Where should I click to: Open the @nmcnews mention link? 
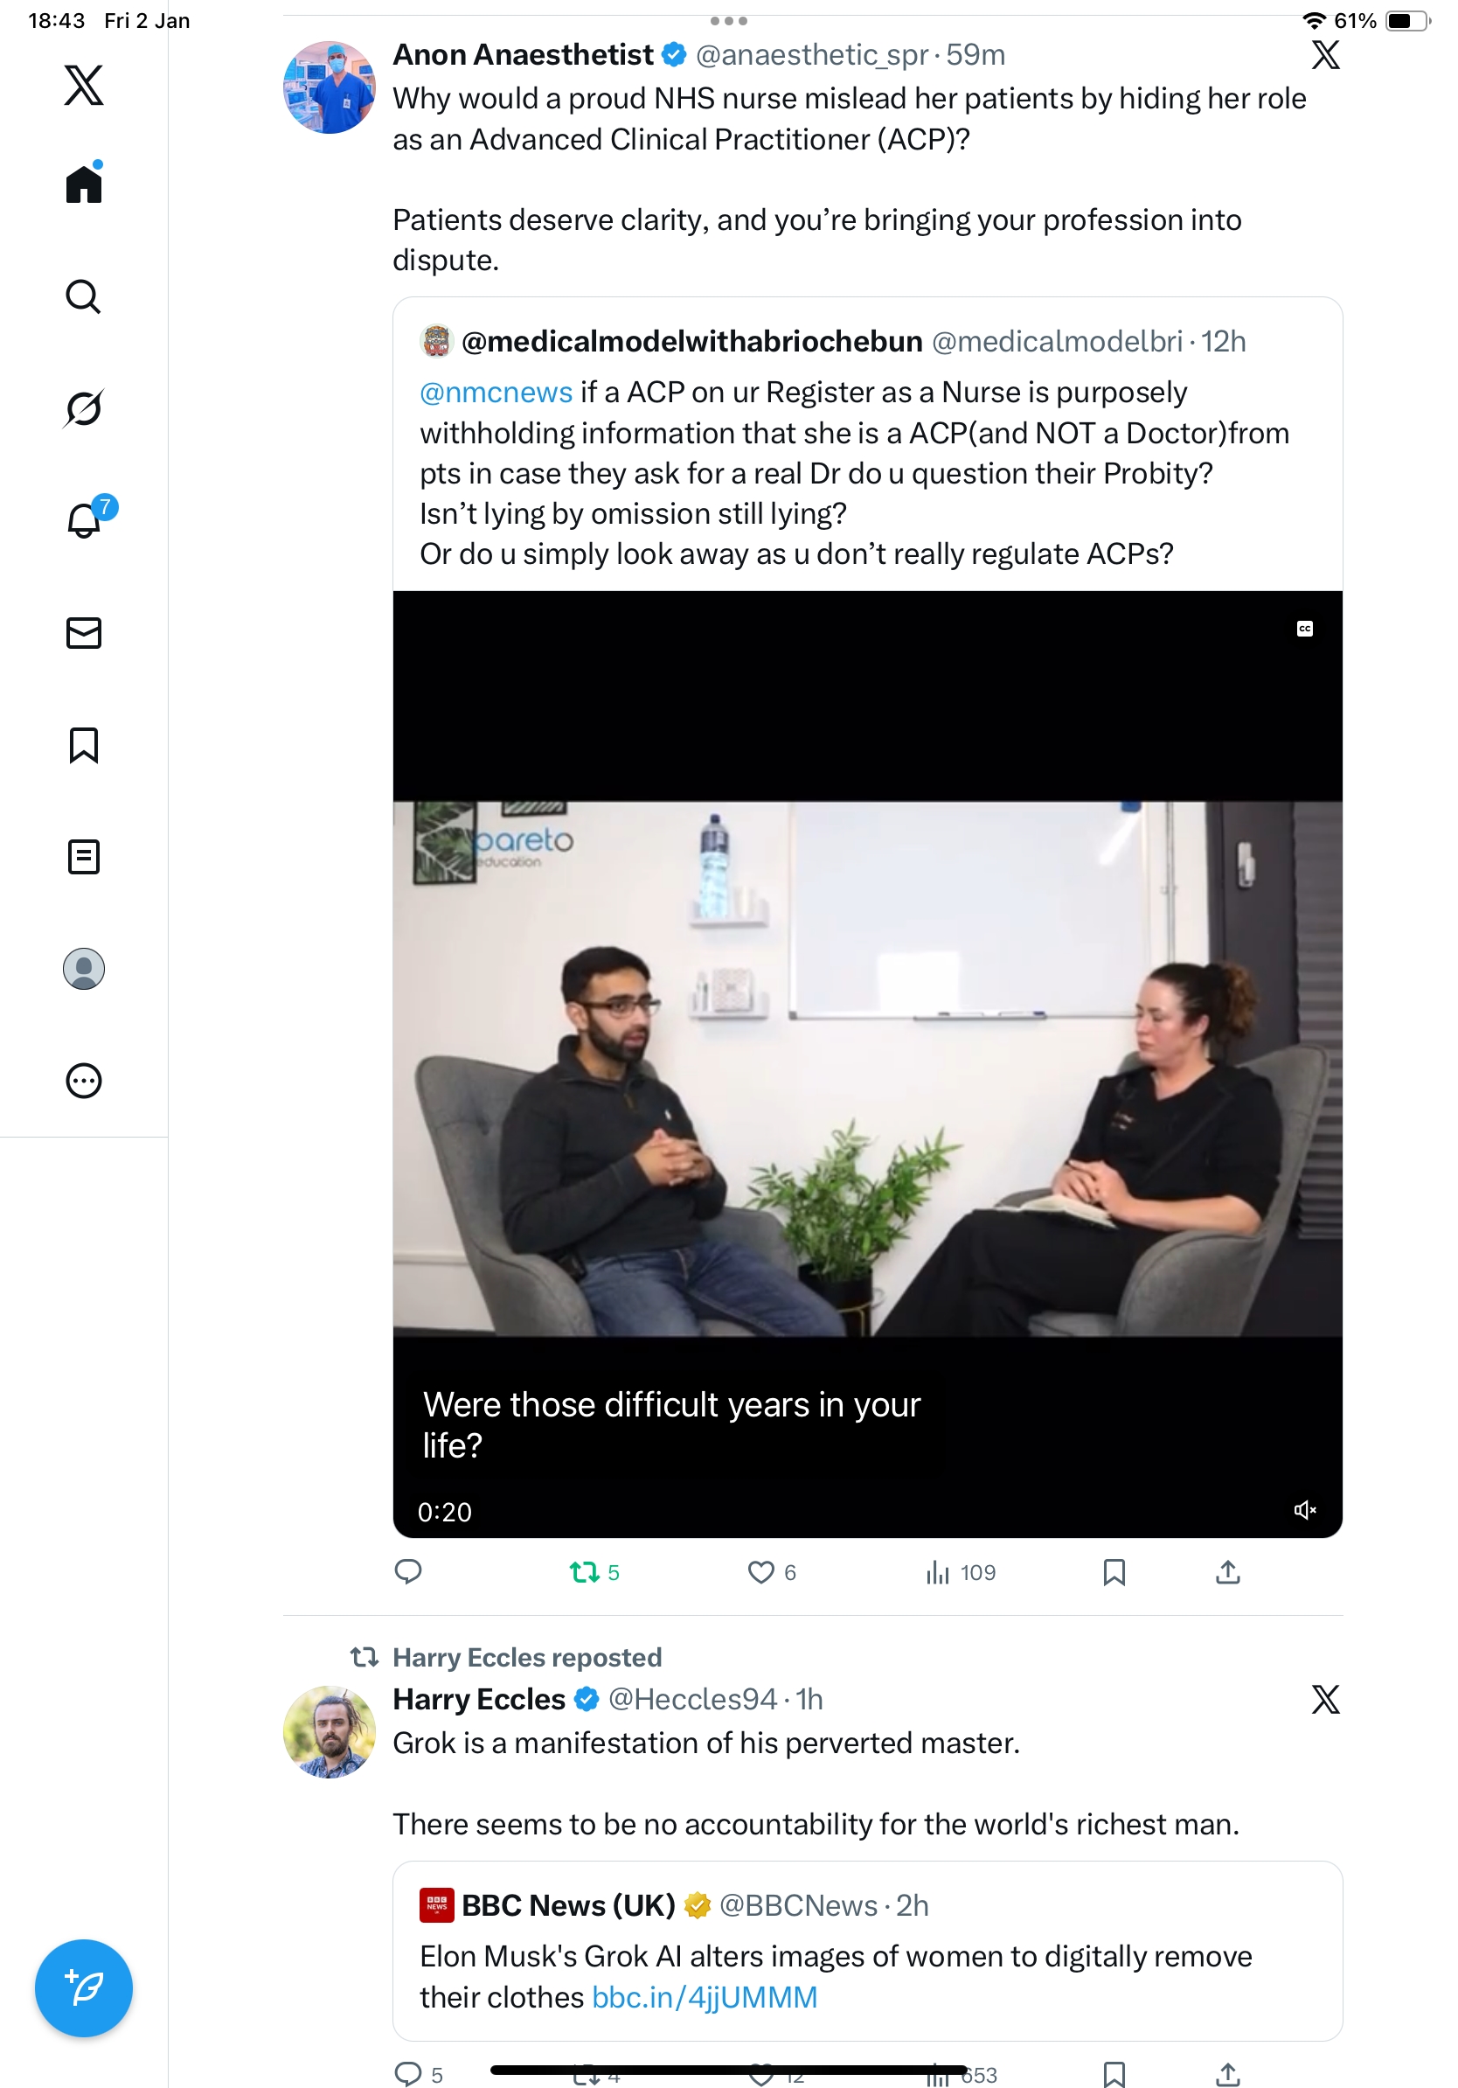[496, 392]
